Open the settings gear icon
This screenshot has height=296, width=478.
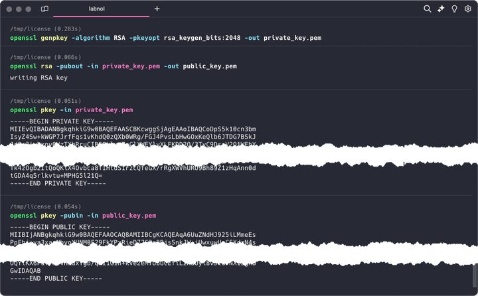467,9
